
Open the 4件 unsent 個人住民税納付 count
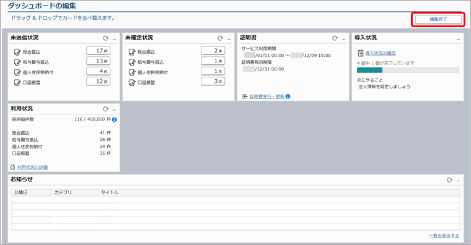pyautogui.click(x=98, y=71)
